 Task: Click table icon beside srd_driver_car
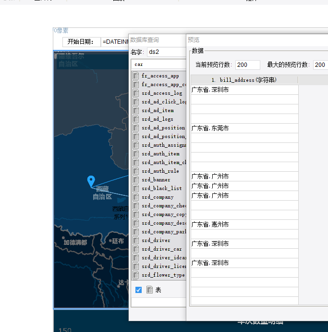(x=136, y=249)
